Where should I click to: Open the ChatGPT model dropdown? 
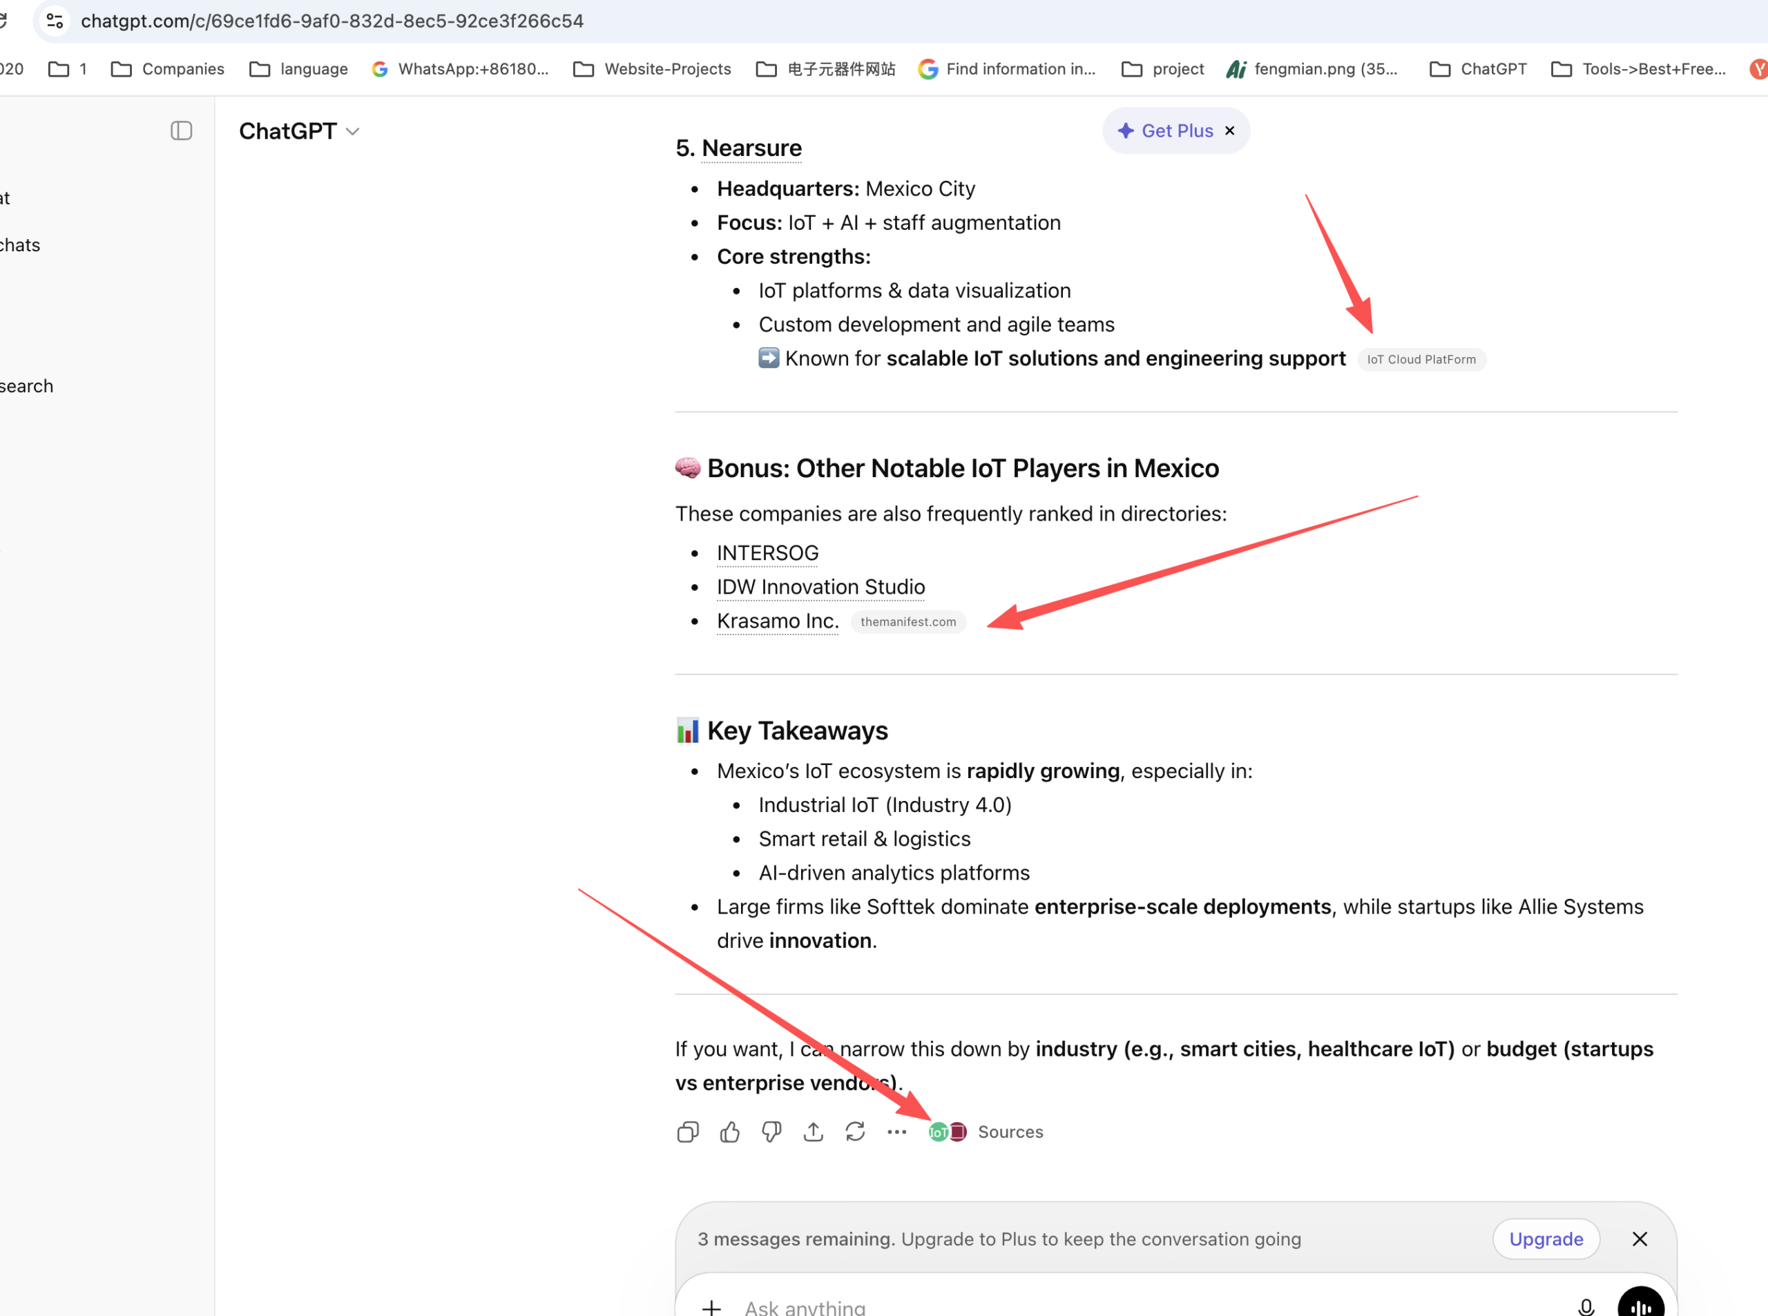pyautogui.click(x=300, y=131)
